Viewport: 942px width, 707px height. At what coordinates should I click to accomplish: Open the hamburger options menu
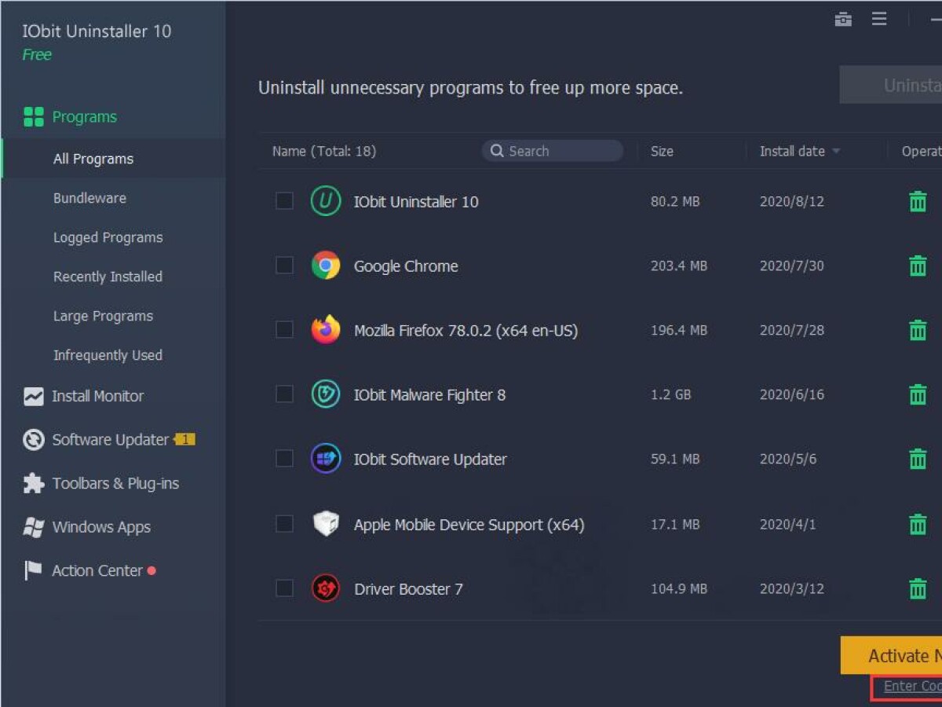click(879, 20)
